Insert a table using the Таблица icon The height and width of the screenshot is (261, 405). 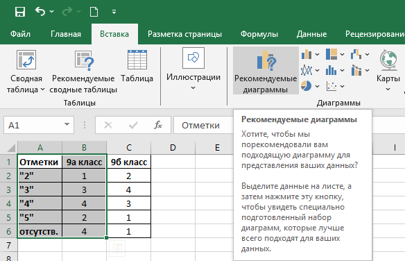pyautogui.click(x=137, y=67)
